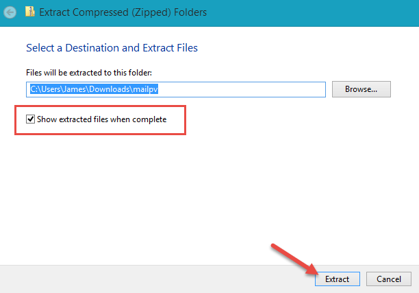Viewport: 419px width, 293px height.
Task: Click the 'Files will be extracted to this folder:' label
Action: point(89,73)
